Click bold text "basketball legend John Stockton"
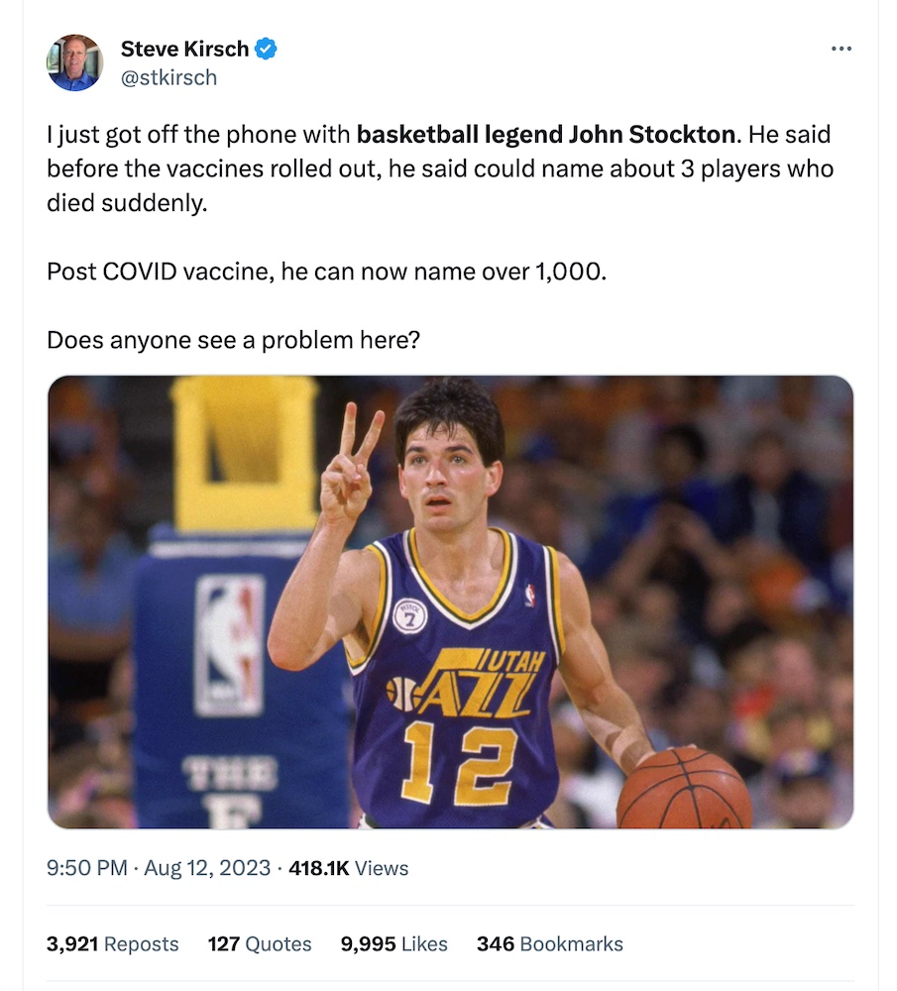Image resolution: width=897 pixels, height=991 pixels. (x=545, y=134)
